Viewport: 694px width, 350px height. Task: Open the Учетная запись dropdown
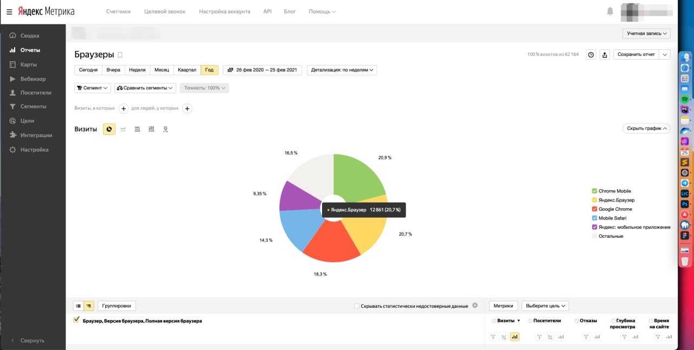pos(647,34)
